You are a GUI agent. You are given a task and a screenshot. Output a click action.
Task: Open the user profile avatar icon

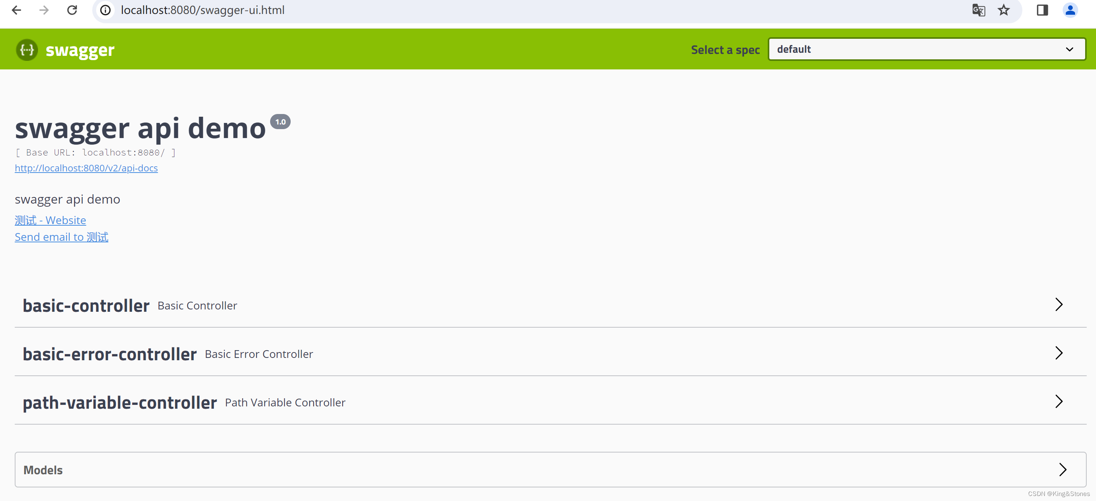coord(1070,10)
